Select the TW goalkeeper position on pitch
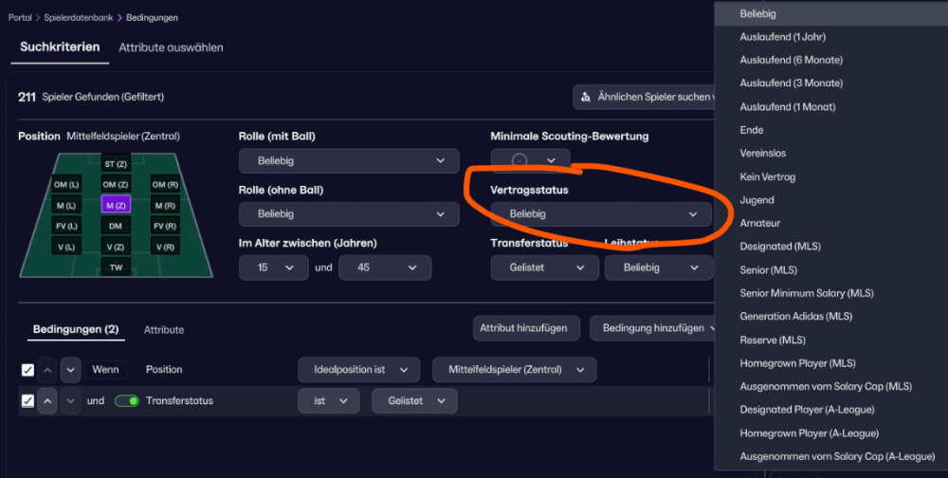This screenshot has height=478, width=948. (x=115, y=267)
